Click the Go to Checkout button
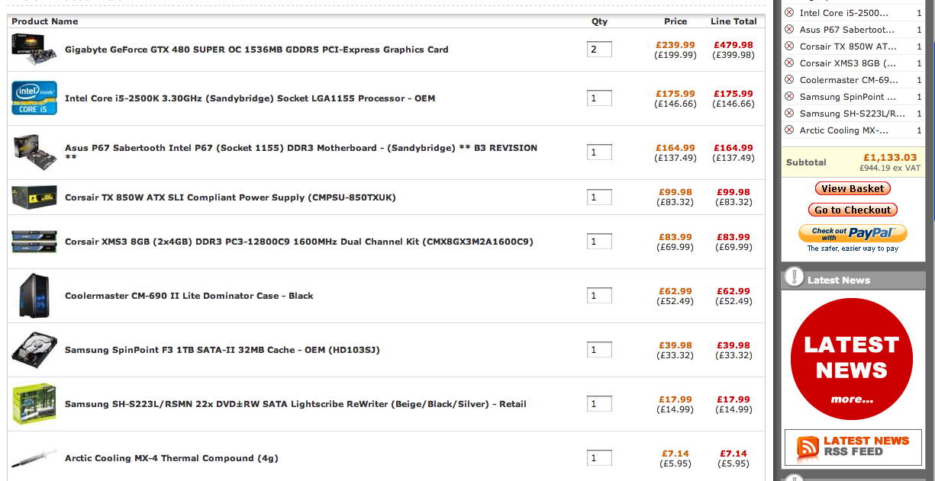The image size is (935, 481). point(853,210)
